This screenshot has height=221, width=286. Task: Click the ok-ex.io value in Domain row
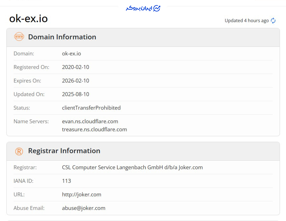71,53
